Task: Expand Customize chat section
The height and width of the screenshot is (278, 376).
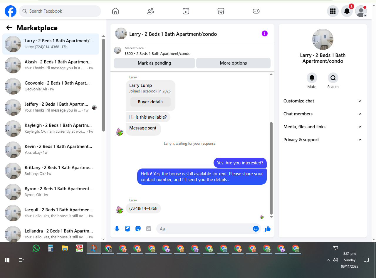Action: [x=323, y=101]
